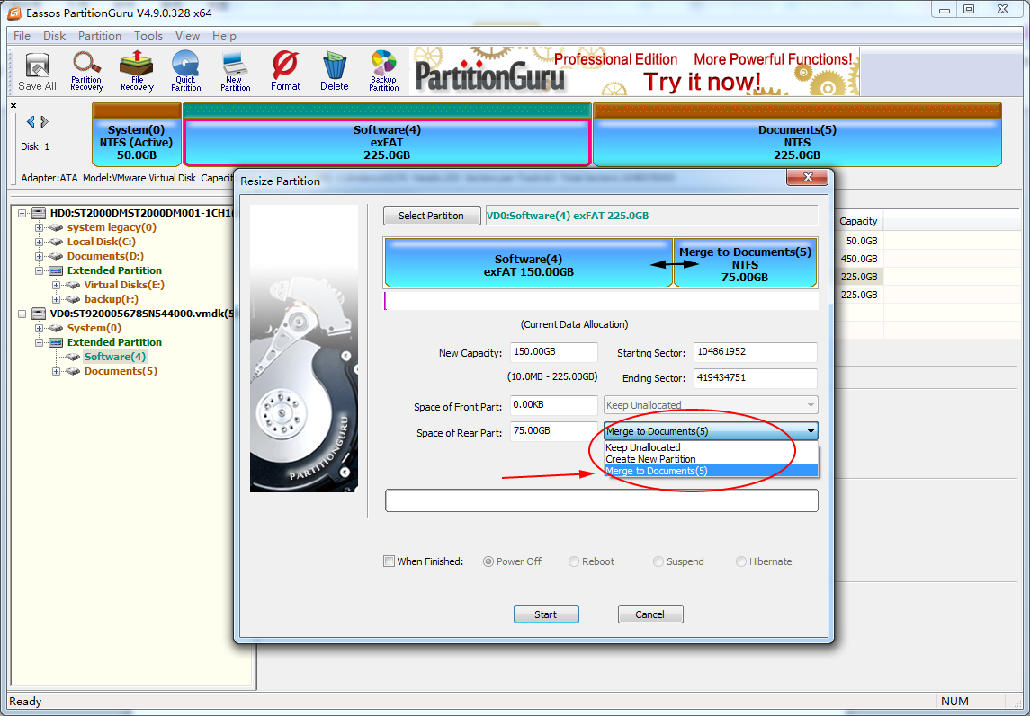Close the Resize Partition dialog

point(808,177)
